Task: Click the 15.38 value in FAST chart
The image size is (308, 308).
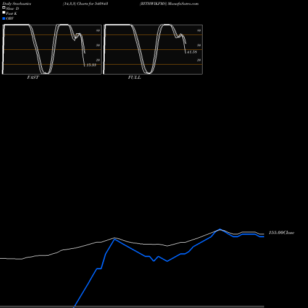Action: coord(91,65)
